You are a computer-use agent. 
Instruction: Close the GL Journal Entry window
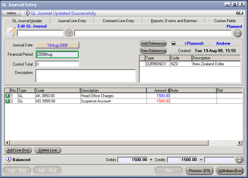coord(242,5)
